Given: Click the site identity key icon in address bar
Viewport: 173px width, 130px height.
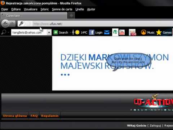Looking at the screenshot, I should click(21, 23).
